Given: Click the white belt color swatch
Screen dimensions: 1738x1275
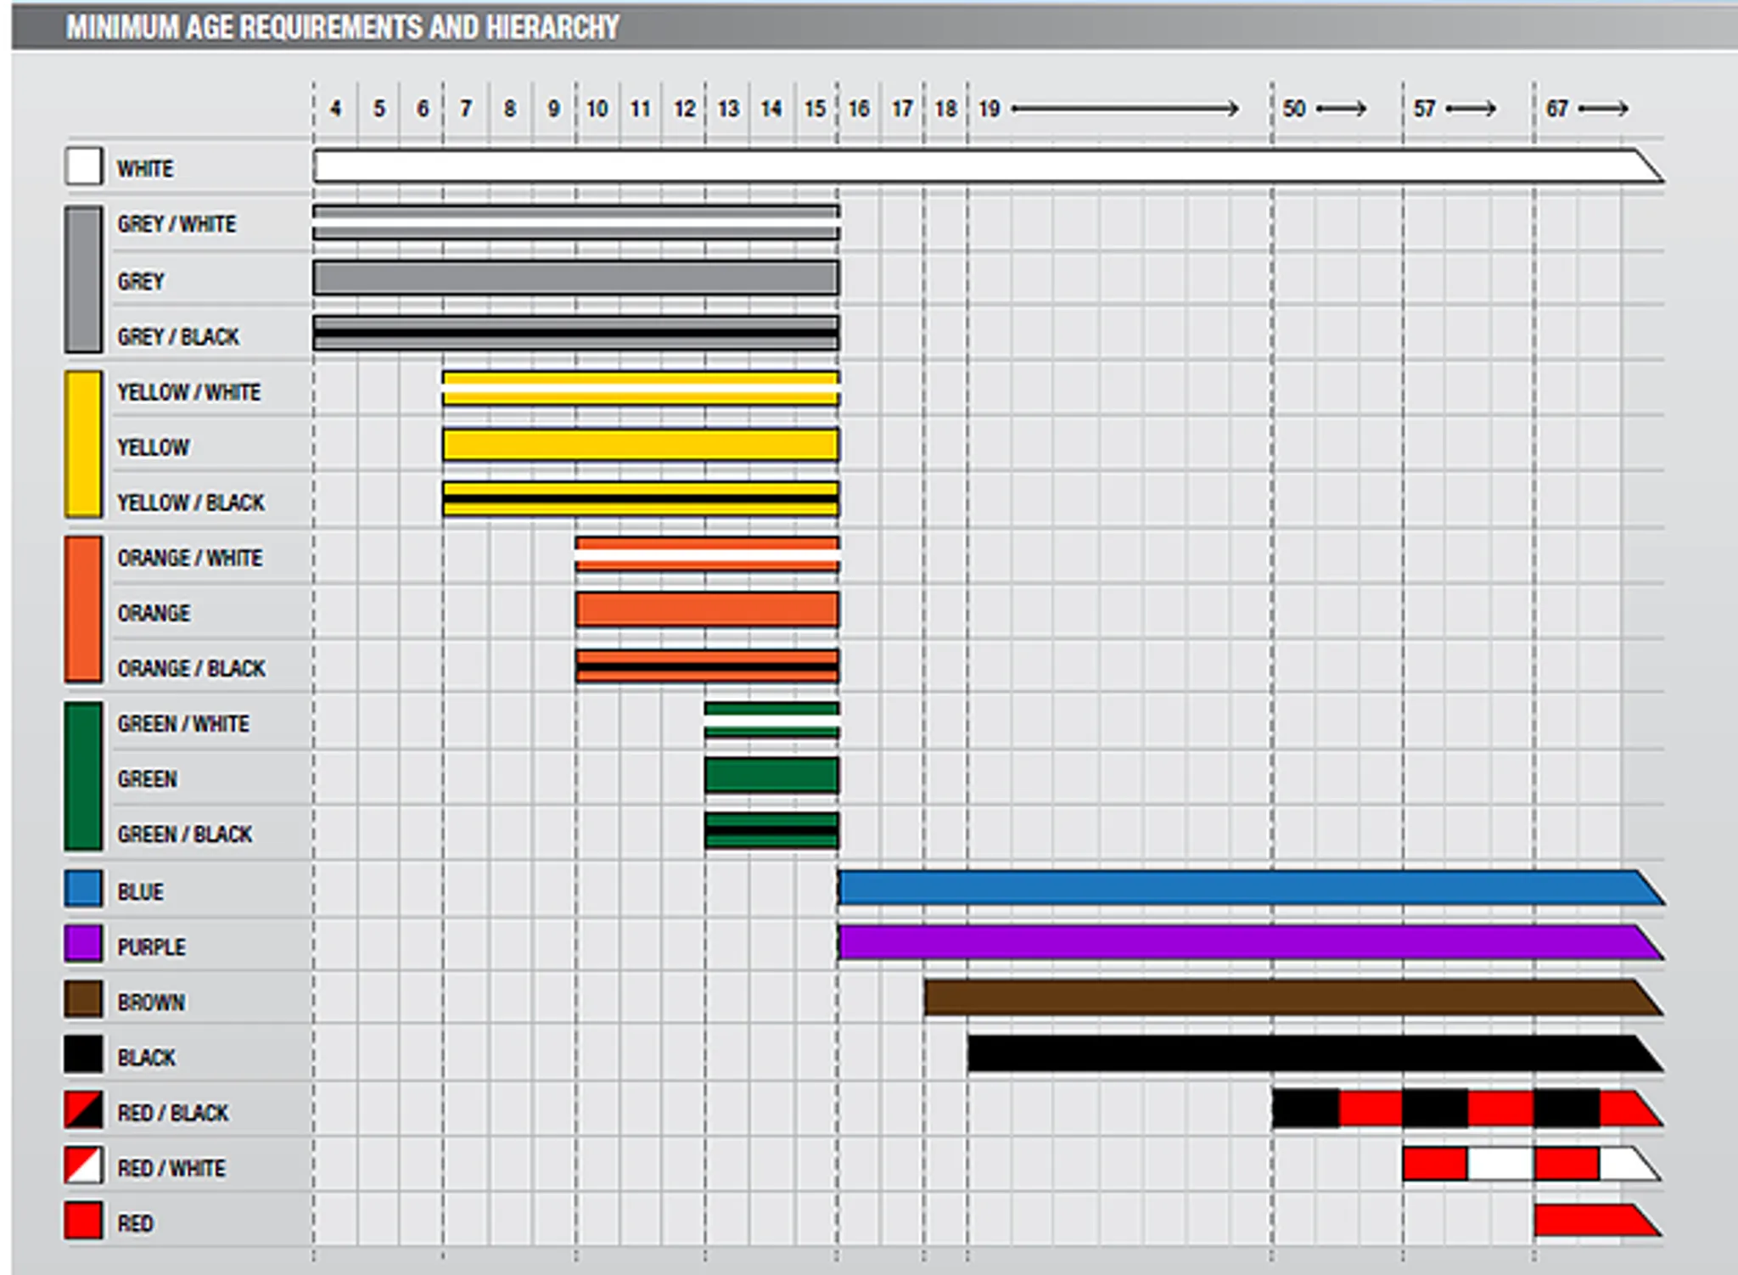Looking at the screenshot, I should coord(83,166).
